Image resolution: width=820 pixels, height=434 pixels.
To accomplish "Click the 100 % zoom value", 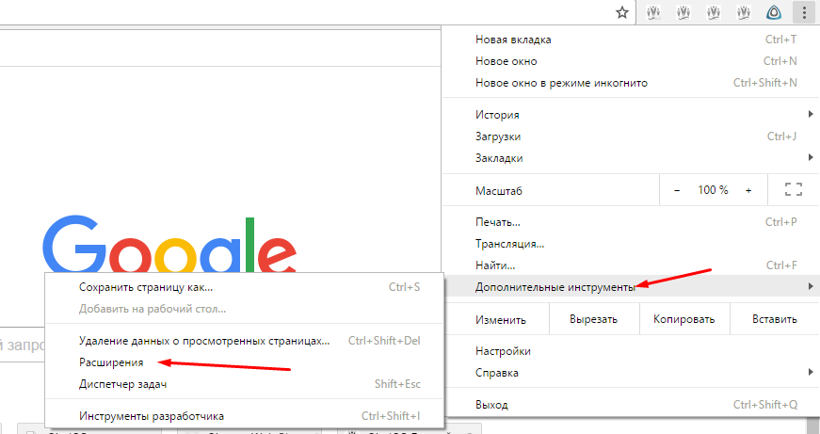I will 713,190.
